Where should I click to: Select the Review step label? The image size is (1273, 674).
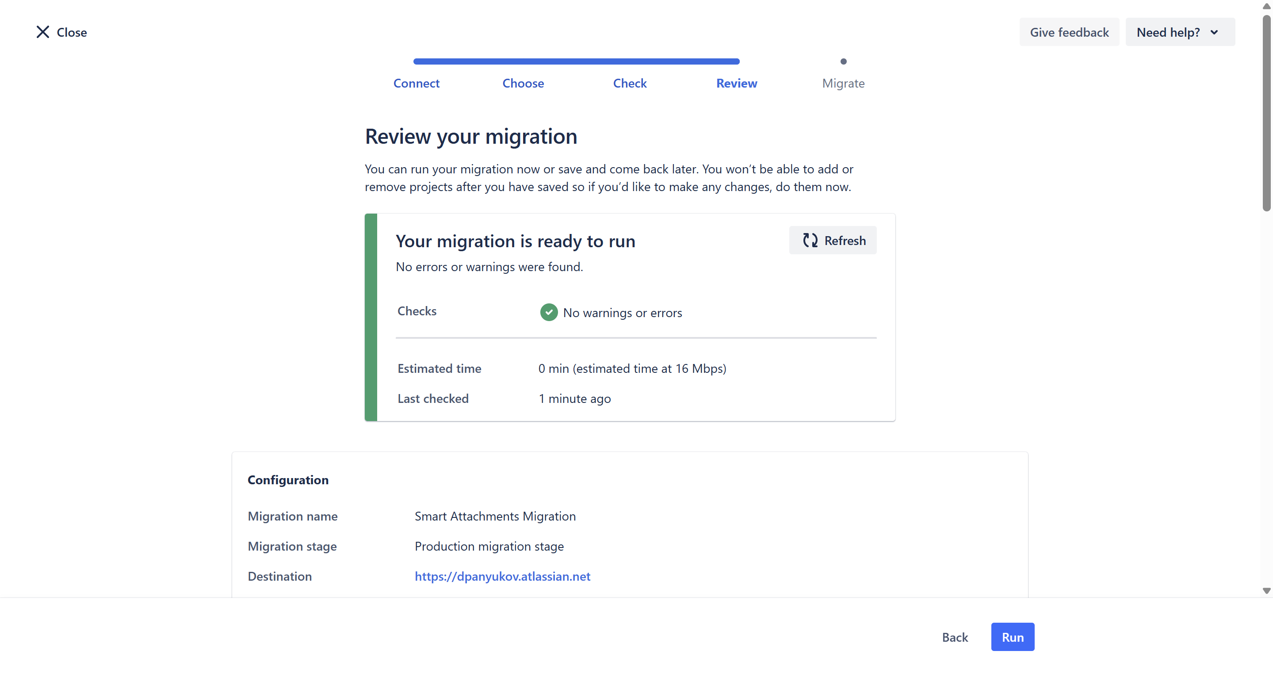coord(736,84)
